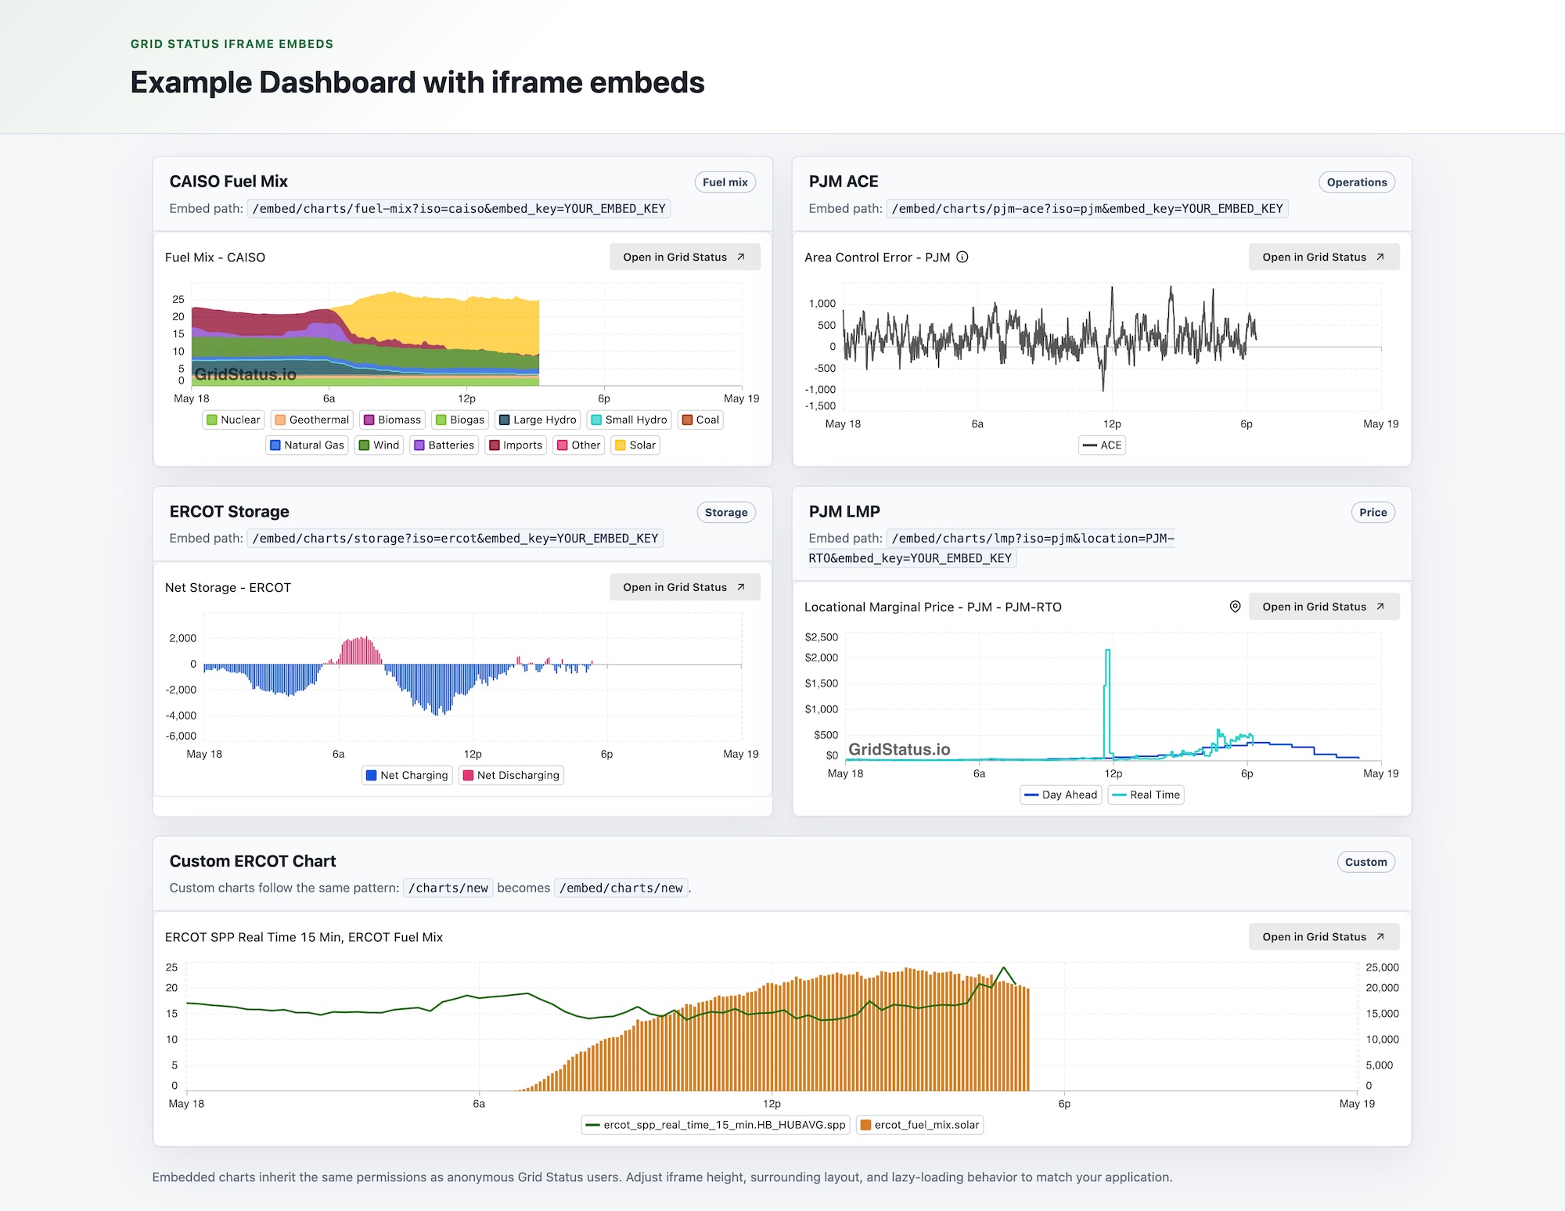Toggle Large Hydro series in legend
The image size is (1565, 1211).
(x=538, y=420)
